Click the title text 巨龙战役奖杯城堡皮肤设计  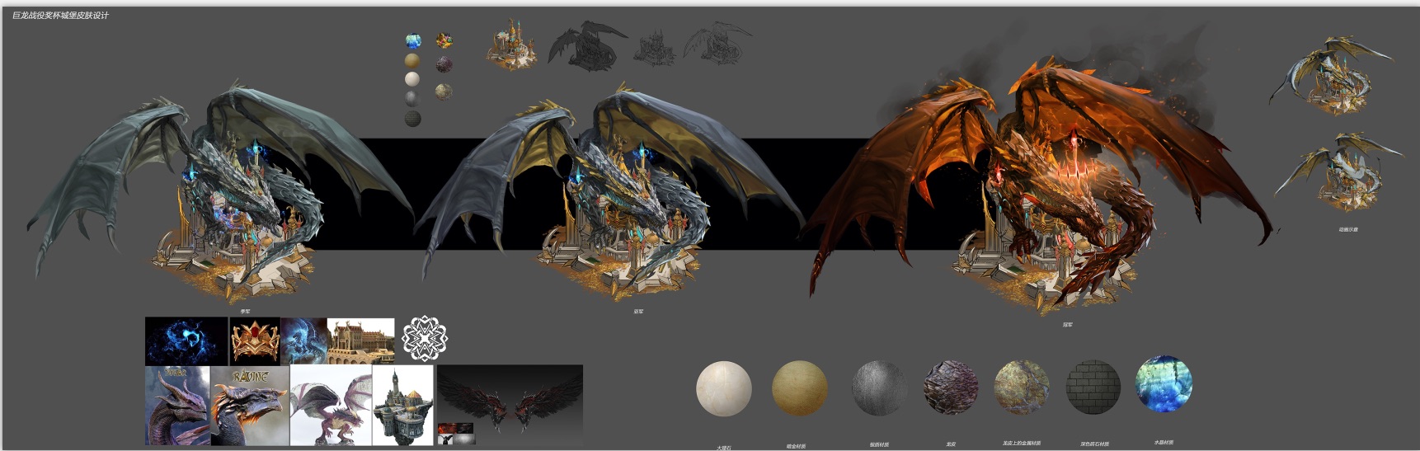coord(60,16)
